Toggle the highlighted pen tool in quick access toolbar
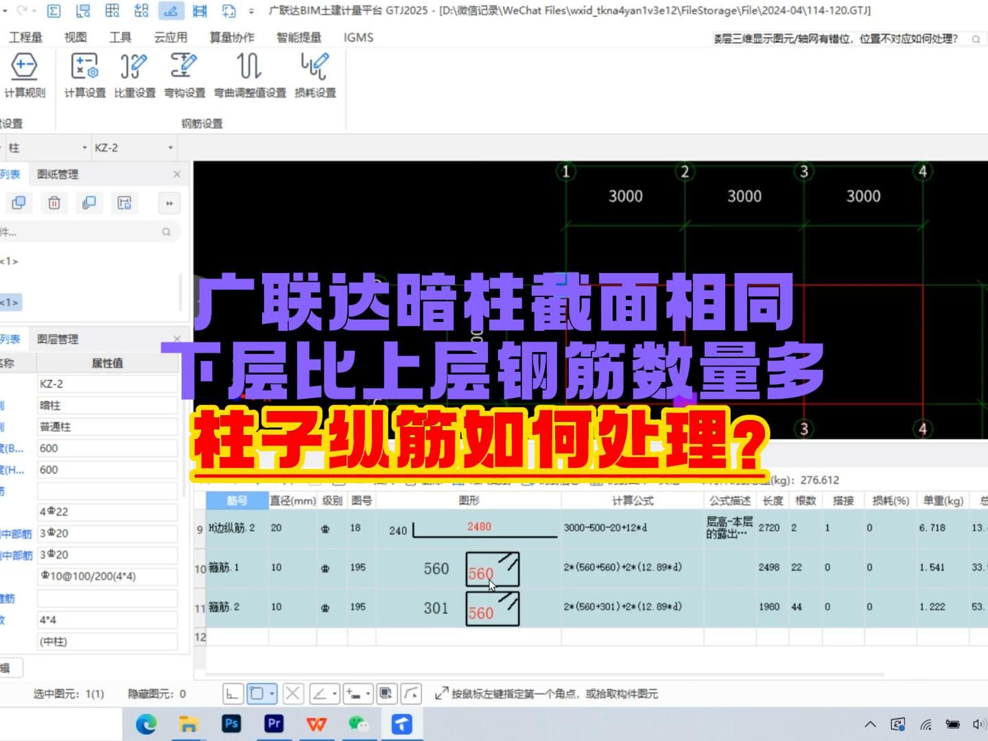 click(171, 11)
